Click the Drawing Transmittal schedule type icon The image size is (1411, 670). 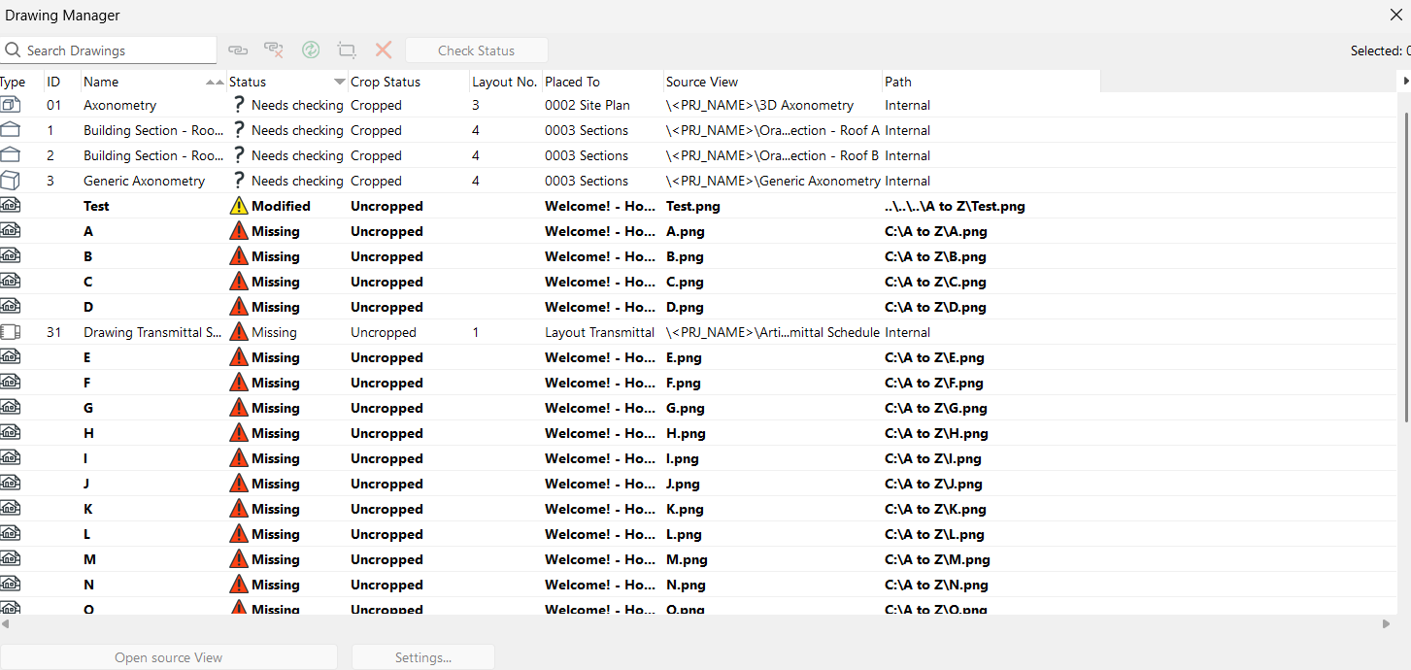pos(10,332)
